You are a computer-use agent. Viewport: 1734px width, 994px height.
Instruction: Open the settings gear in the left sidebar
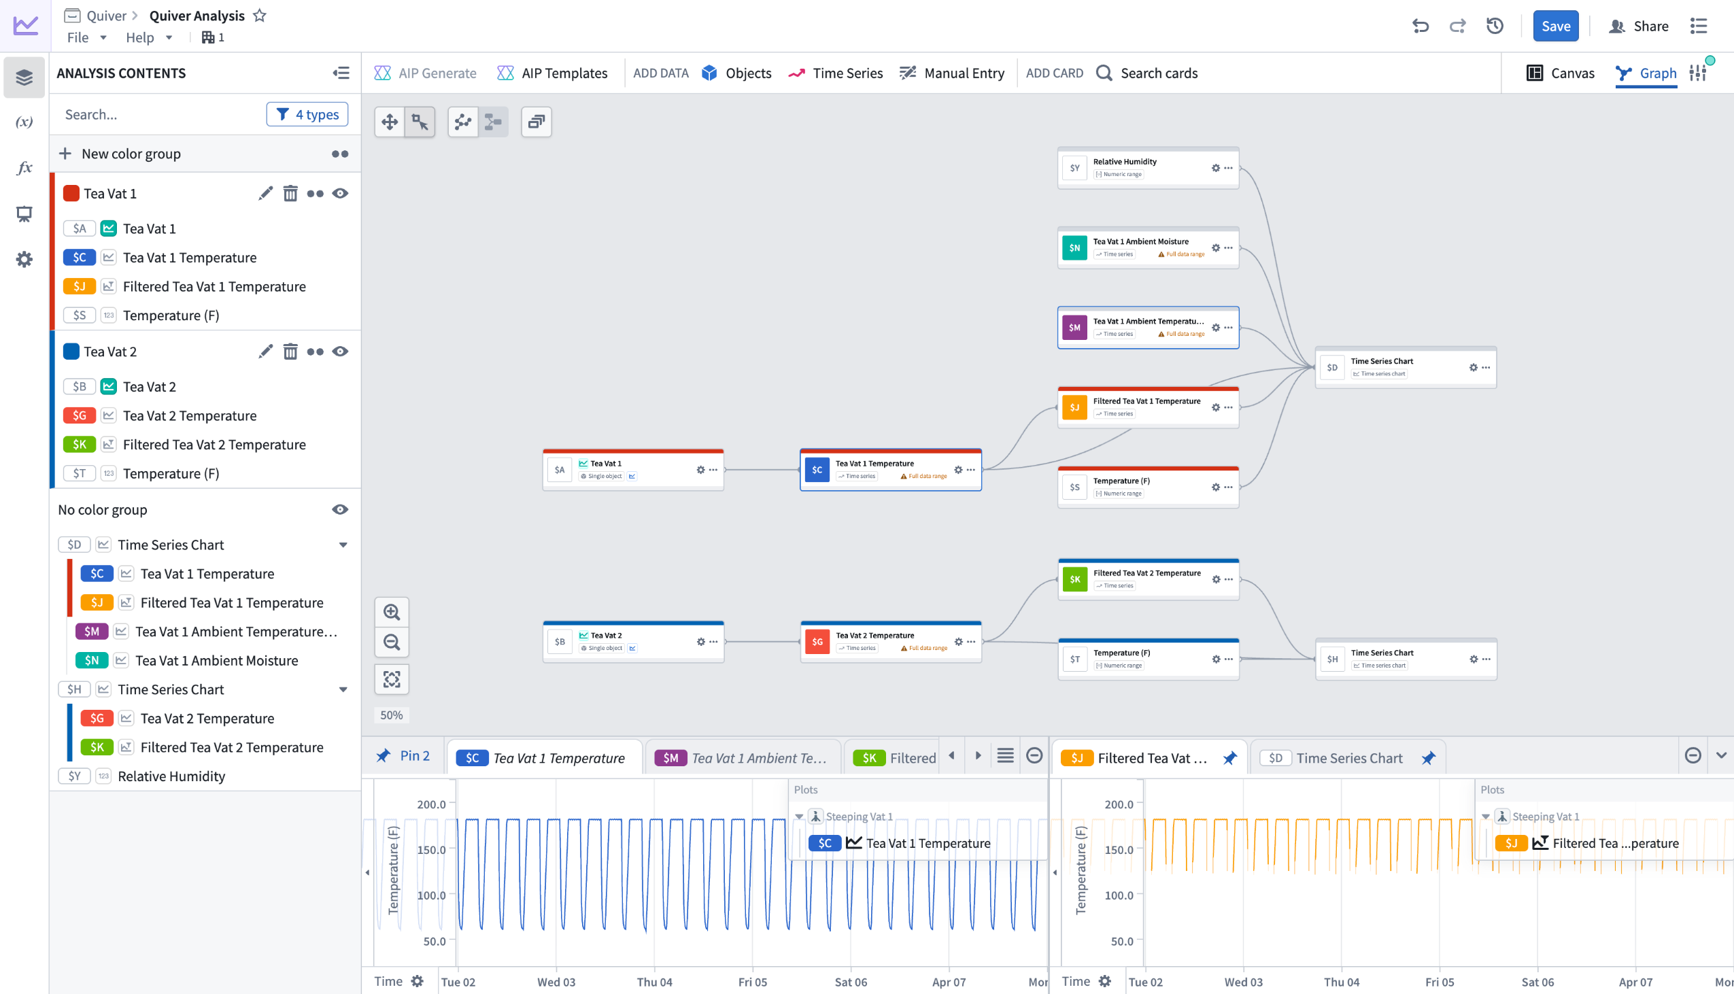[x=24, y=260]
